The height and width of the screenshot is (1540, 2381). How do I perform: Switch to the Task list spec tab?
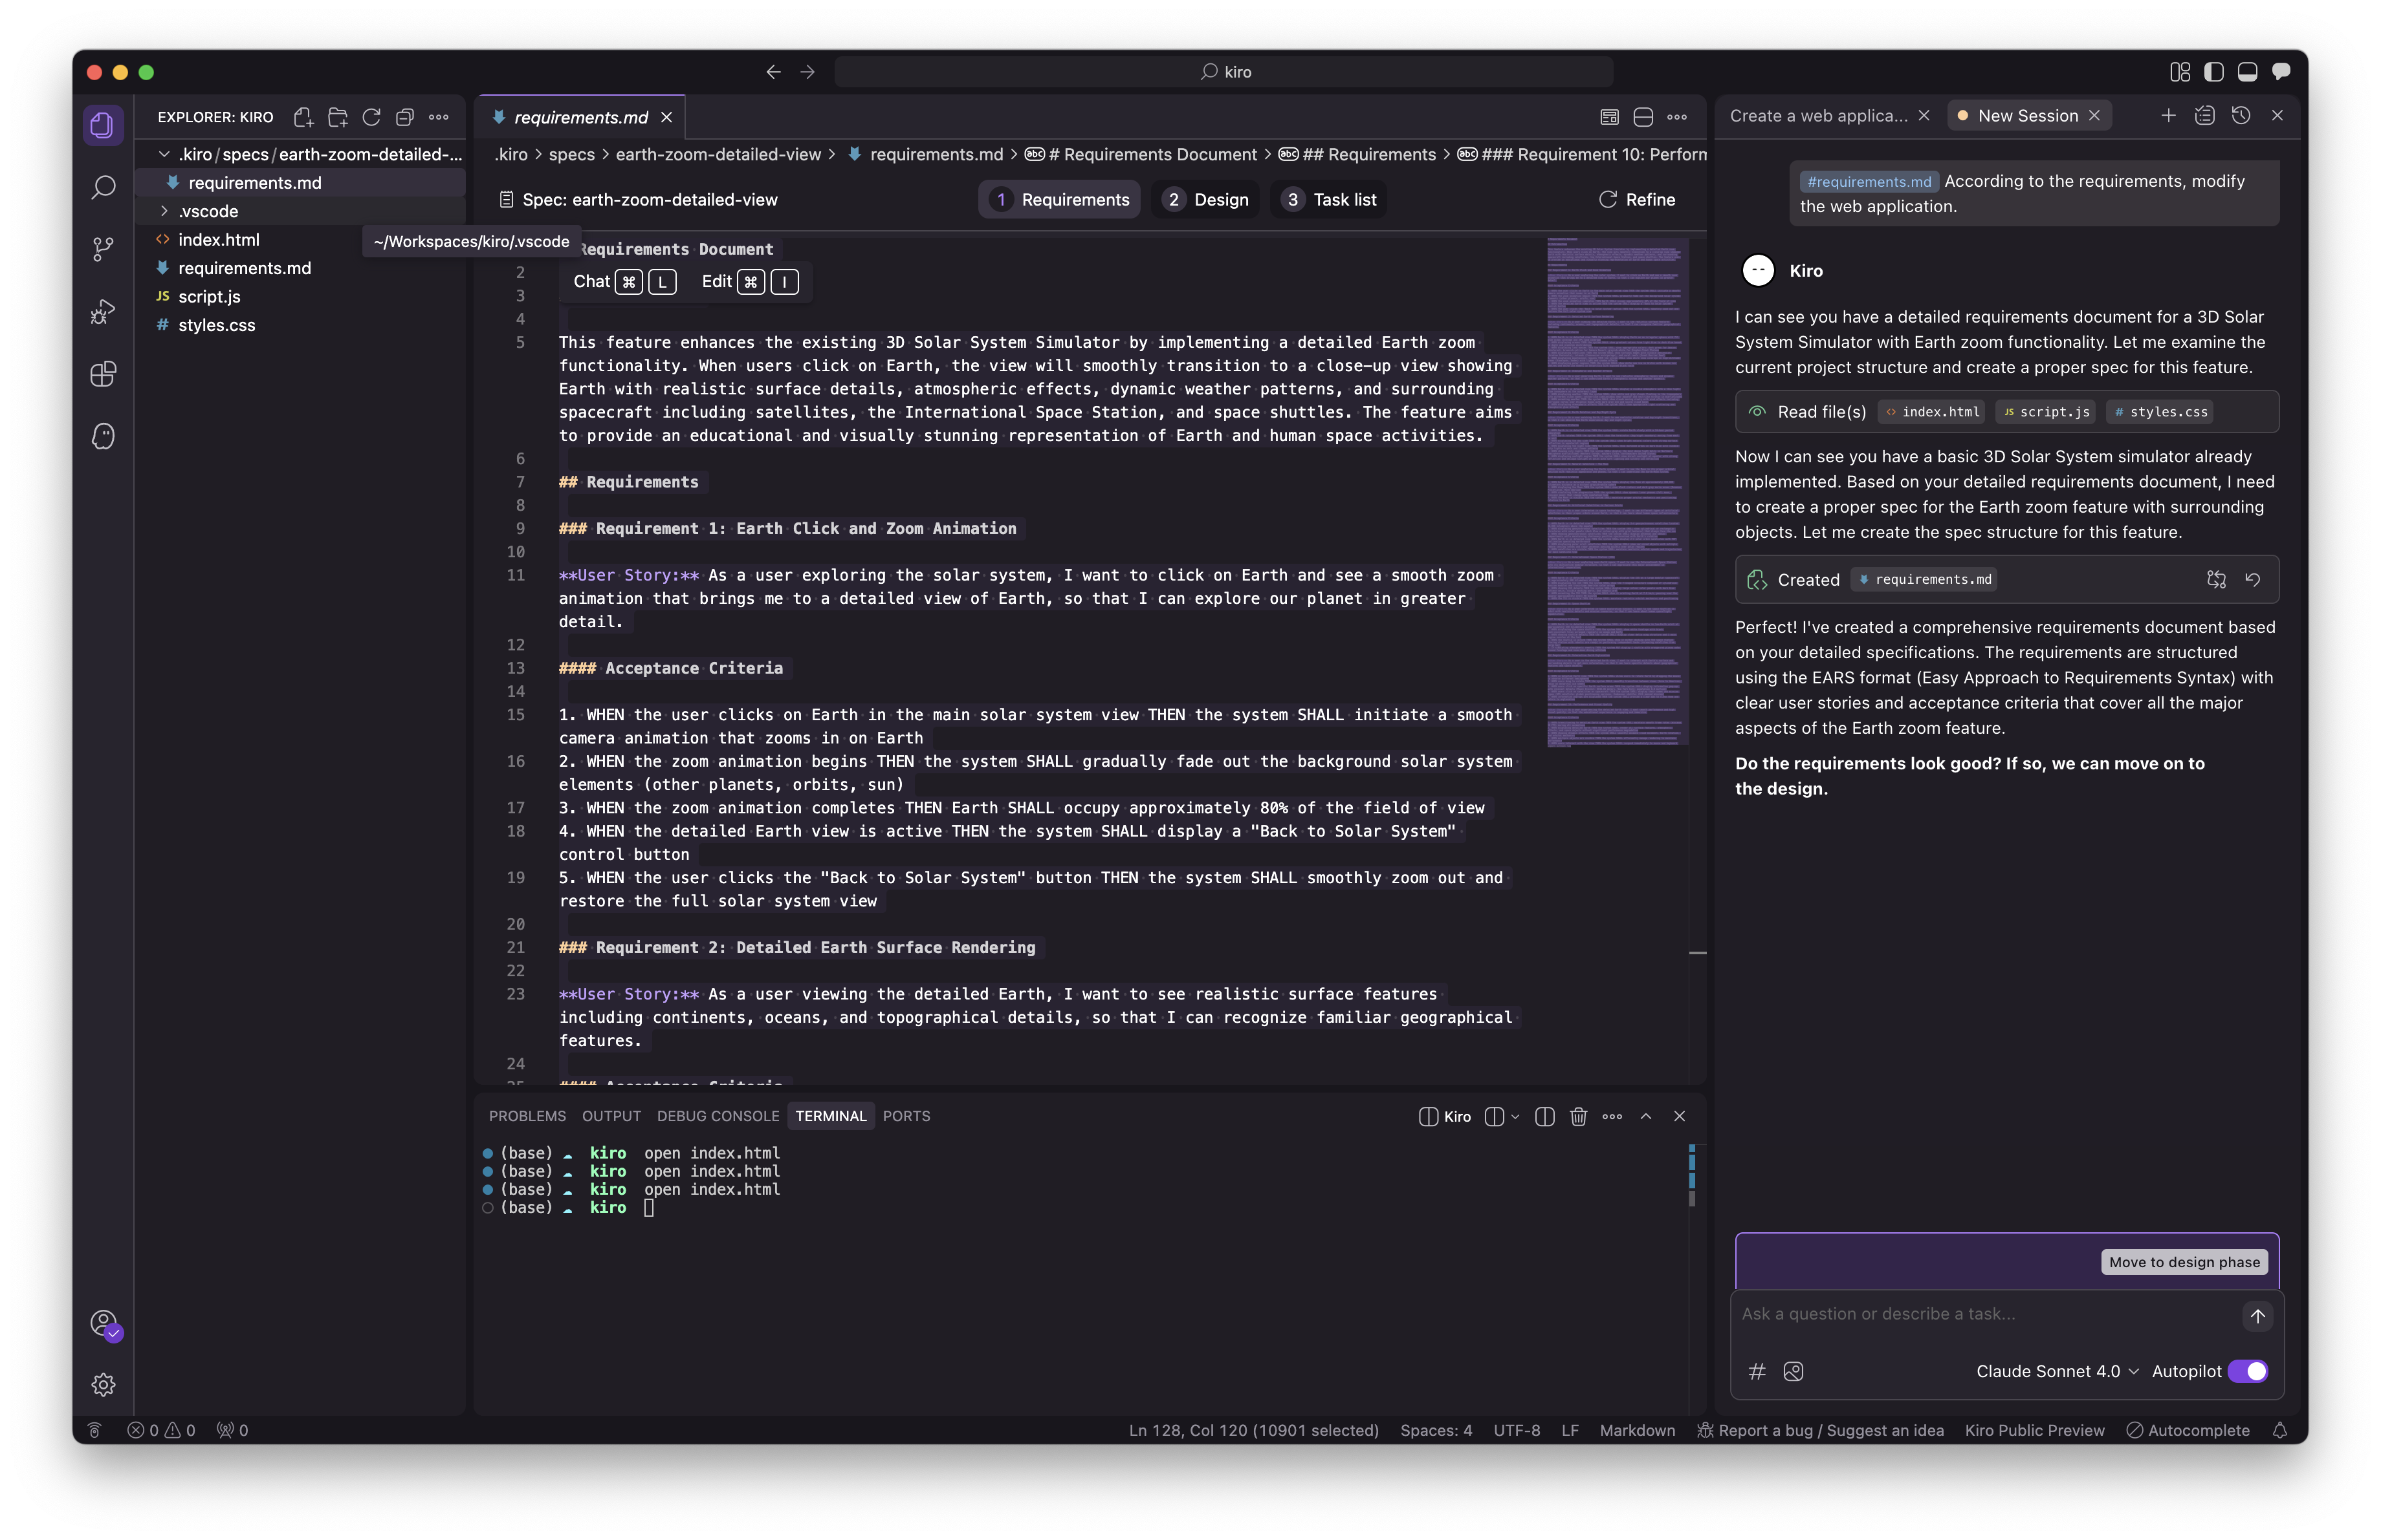pos(1330,200)
